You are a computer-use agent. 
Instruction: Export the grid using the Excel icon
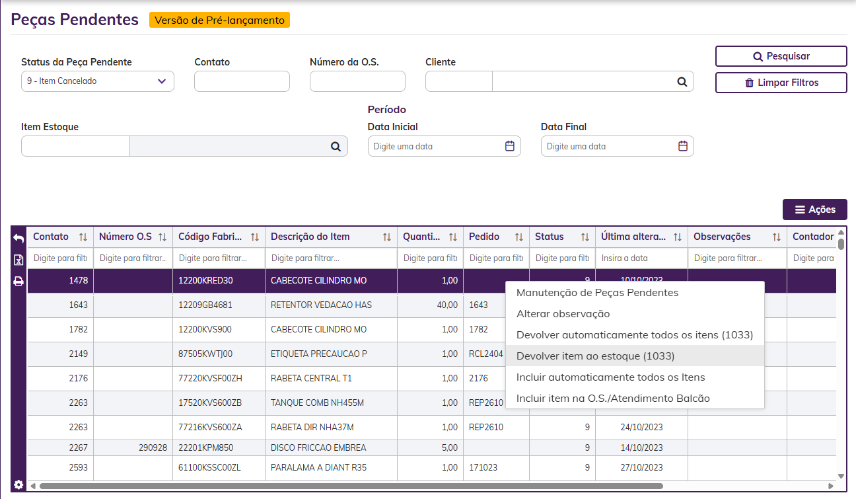click(18, 260)
